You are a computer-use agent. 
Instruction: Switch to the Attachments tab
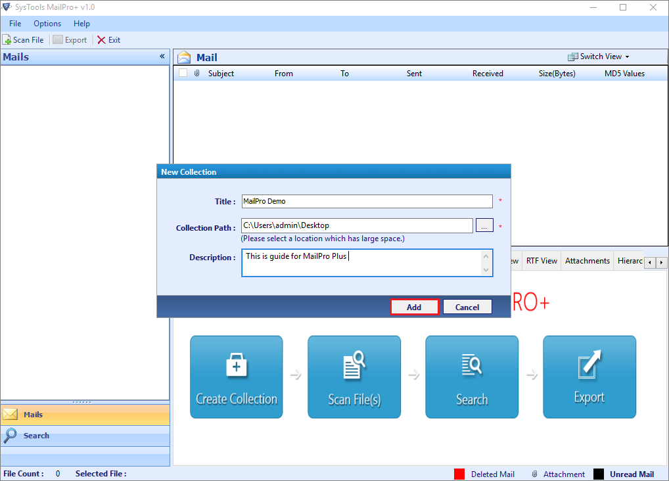pyautogui.click(x=586, y=261)
